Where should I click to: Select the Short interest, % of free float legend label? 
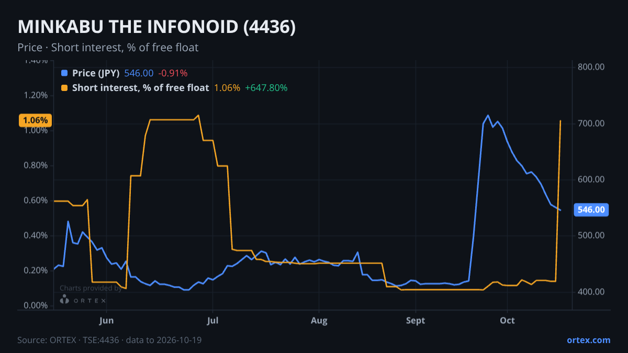141,88
